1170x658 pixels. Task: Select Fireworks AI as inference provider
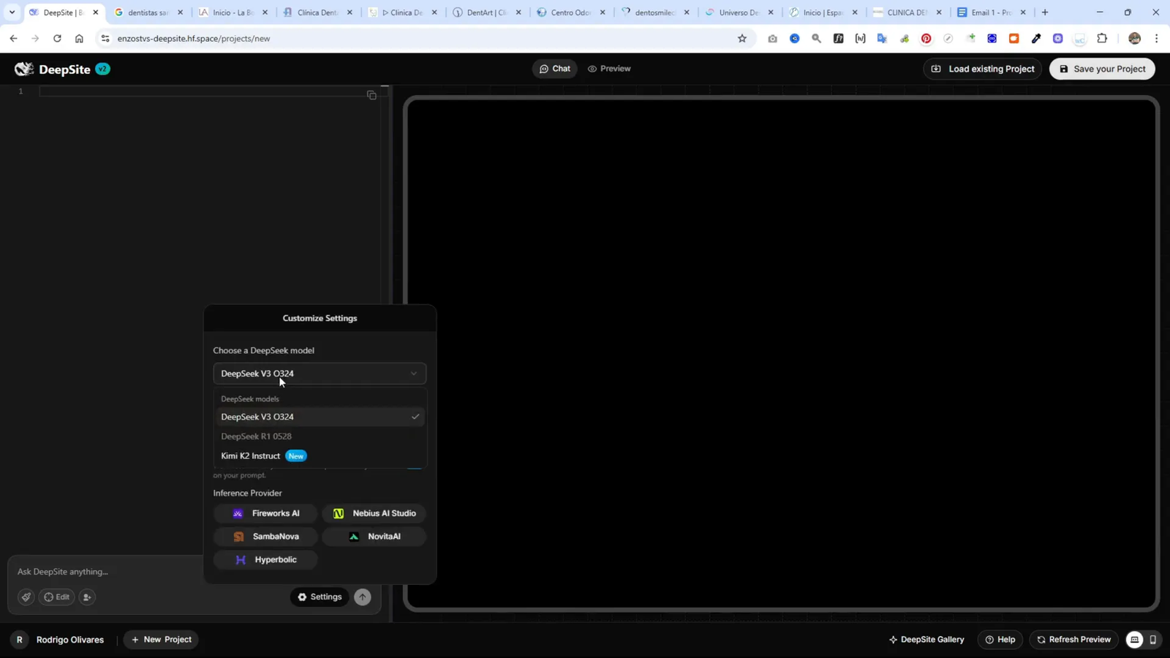tap(265, 513)
